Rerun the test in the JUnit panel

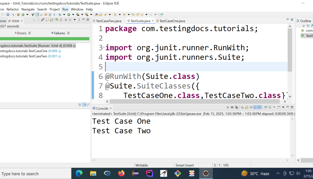pos(57,20)
